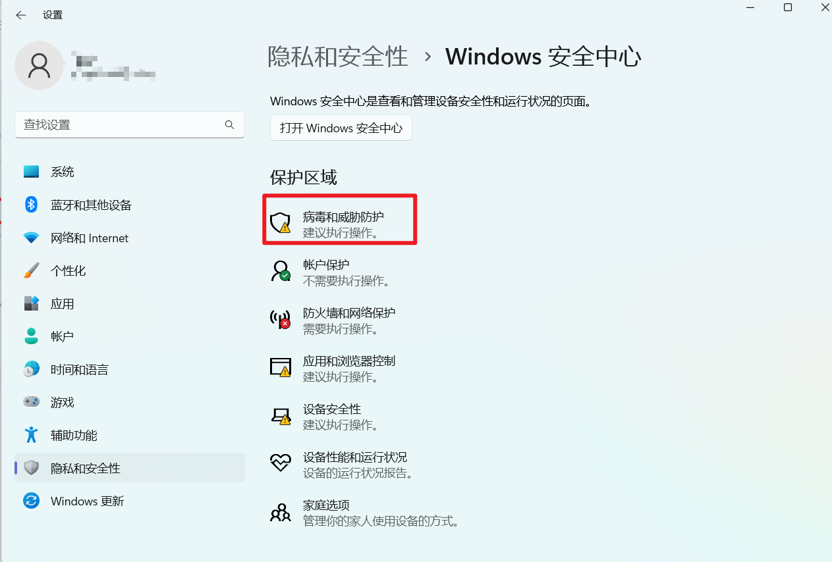832x562 pixels.
Task: Click the 设置 window title
Action: (53, 15)
